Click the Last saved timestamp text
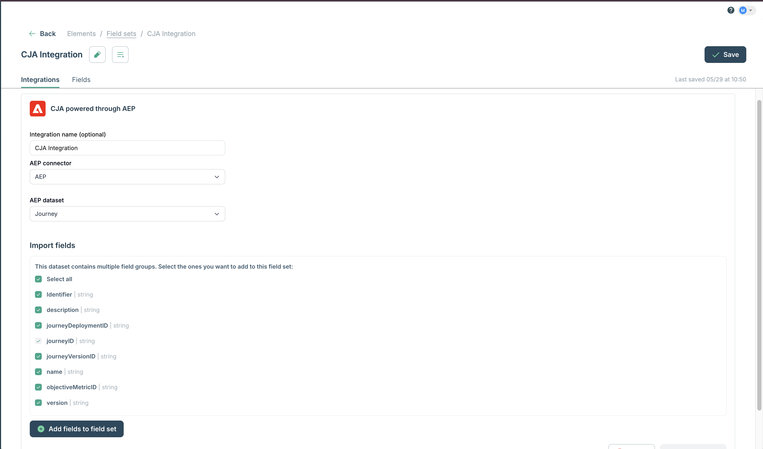The height and width of the screenshot is (449, 763). (710, 79)
